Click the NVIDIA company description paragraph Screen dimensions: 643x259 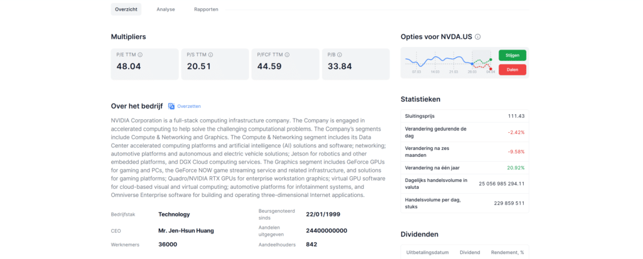[x=249, y=158]
